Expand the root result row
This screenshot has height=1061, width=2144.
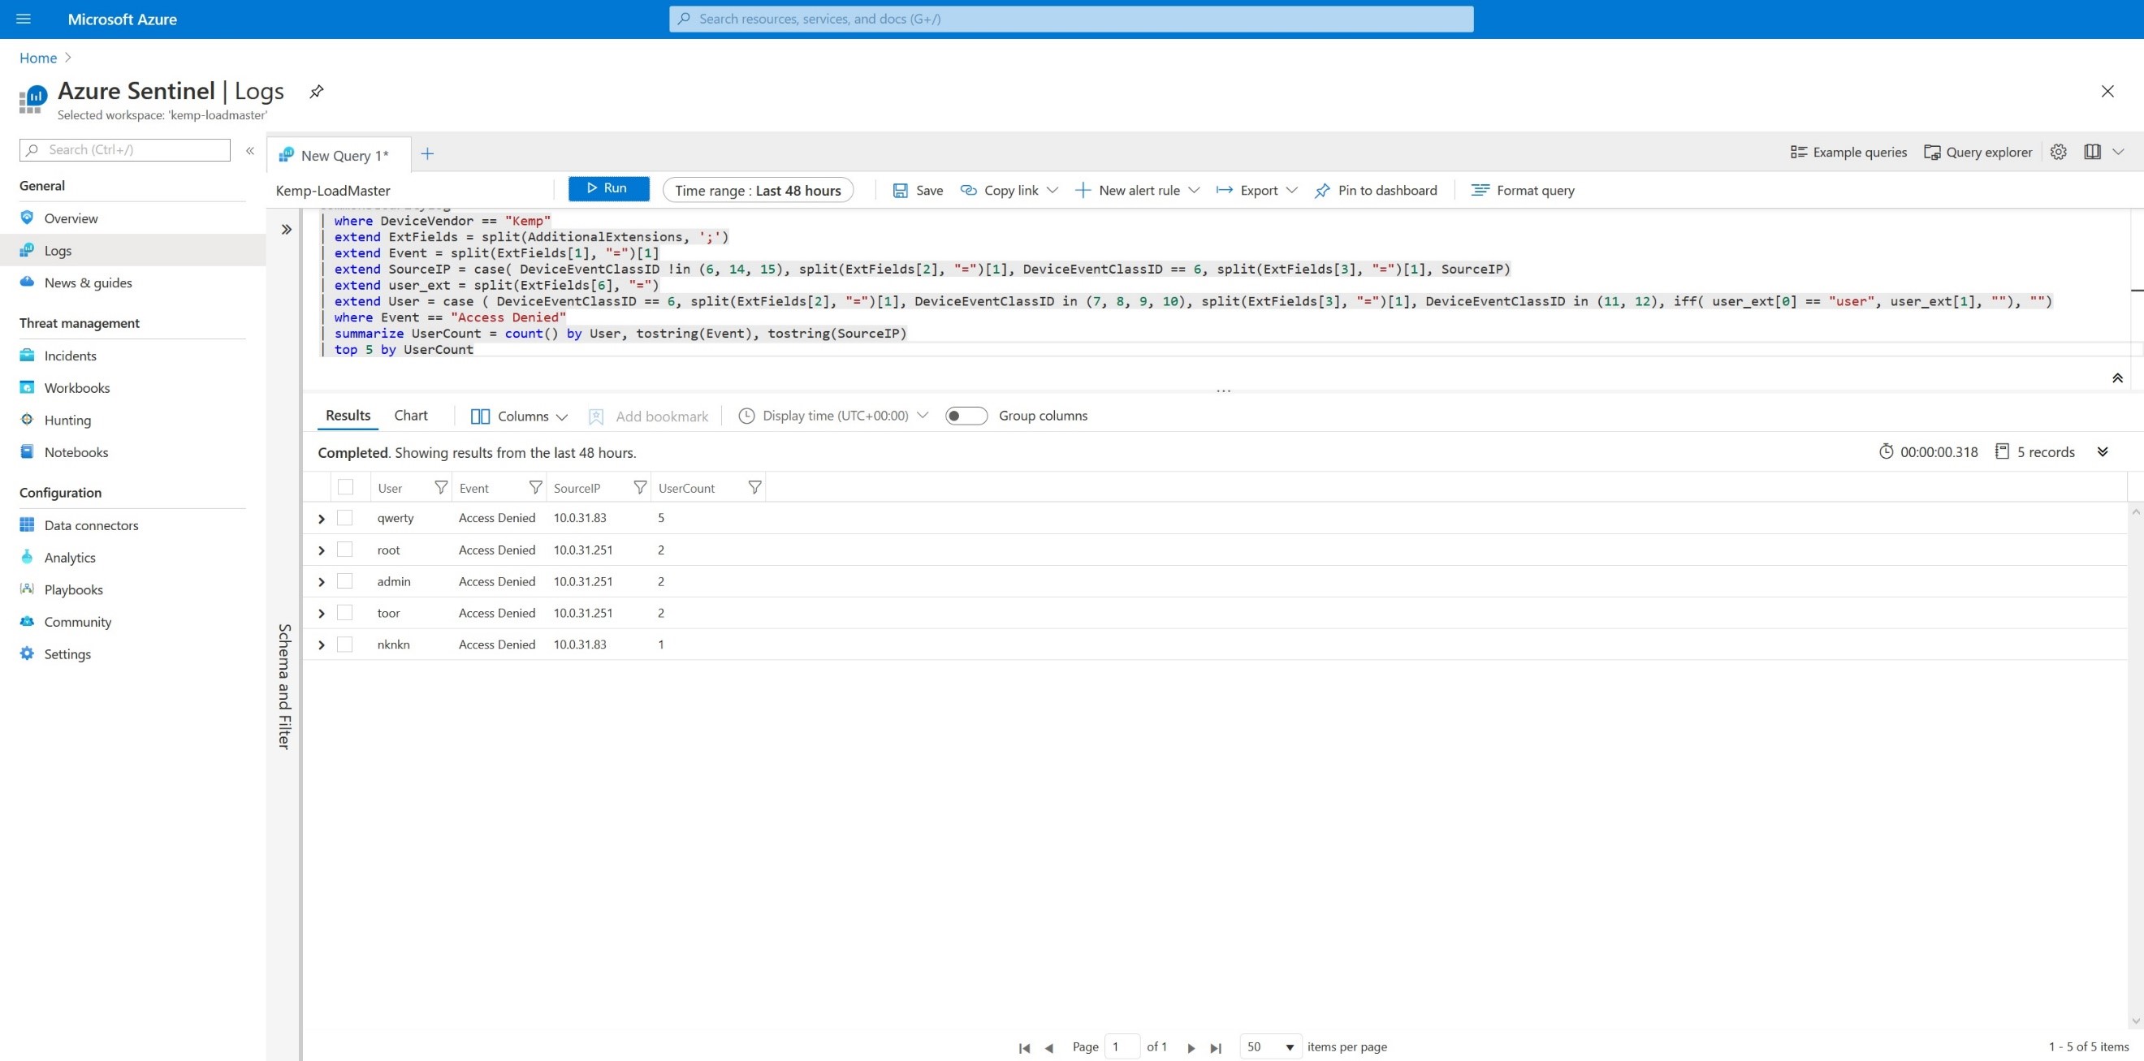click(322, 550)
